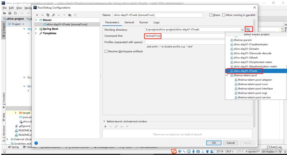Click the OK button
This screenshot has height=155, width=287.
tap(214, 143)
